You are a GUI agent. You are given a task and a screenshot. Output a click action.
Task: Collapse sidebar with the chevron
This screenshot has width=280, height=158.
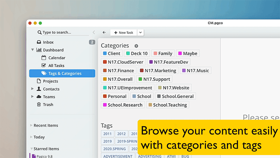pos(94,33)
